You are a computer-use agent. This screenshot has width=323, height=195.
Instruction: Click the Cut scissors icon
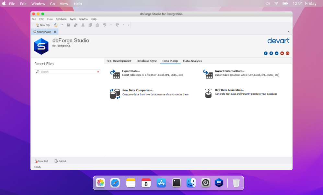(83, 25)
